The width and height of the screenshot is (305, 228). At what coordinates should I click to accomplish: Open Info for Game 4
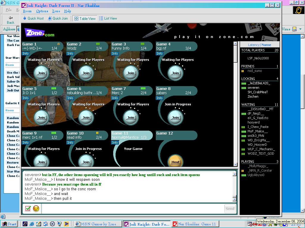pos(160,53)
